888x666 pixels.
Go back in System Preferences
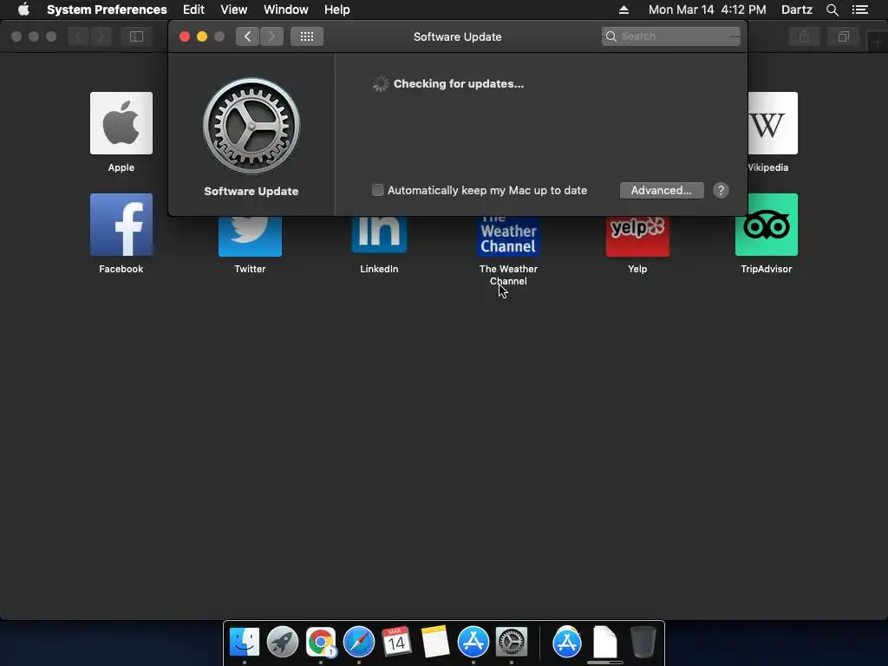(x=247, y=36)
